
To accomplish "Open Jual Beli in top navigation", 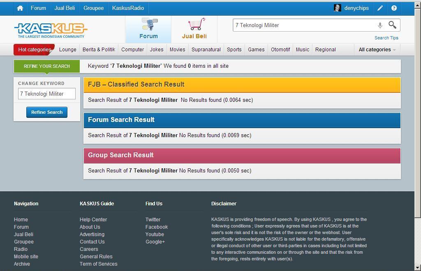I will click(x=65, y=8).
